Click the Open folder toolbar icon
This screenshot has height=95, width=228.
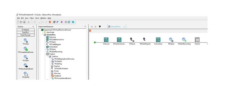coord(21,22)
